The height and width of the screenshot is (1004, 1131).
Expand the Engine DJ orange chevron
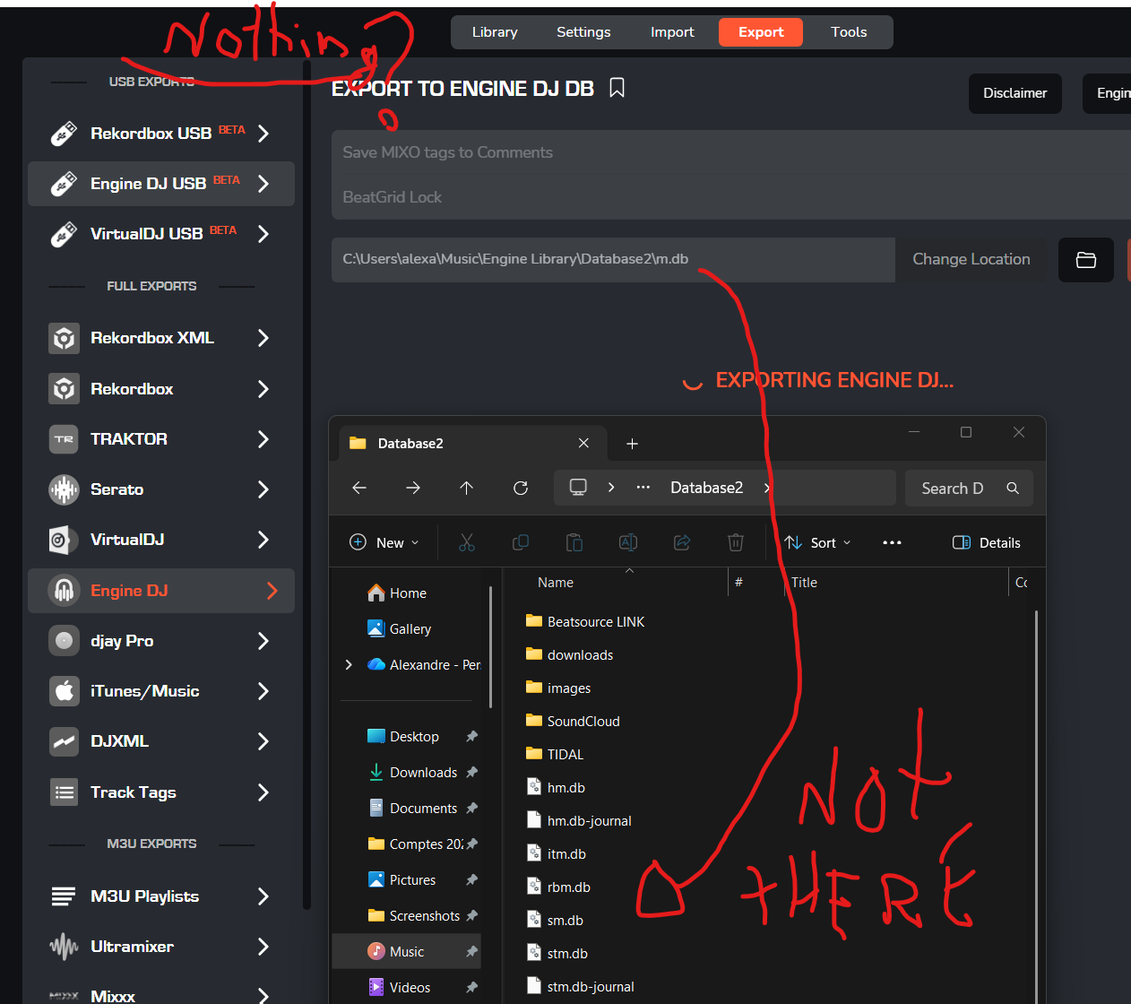pos(272,591)
